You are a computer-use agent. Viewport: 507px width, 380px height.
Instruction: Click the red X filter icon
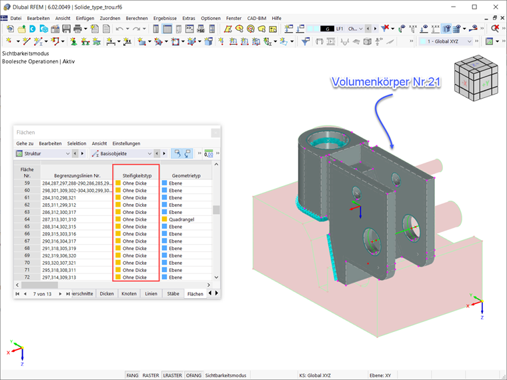385,29
